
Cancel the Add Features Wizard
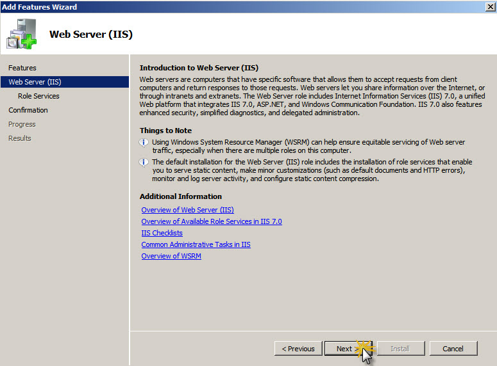(453, 348)
